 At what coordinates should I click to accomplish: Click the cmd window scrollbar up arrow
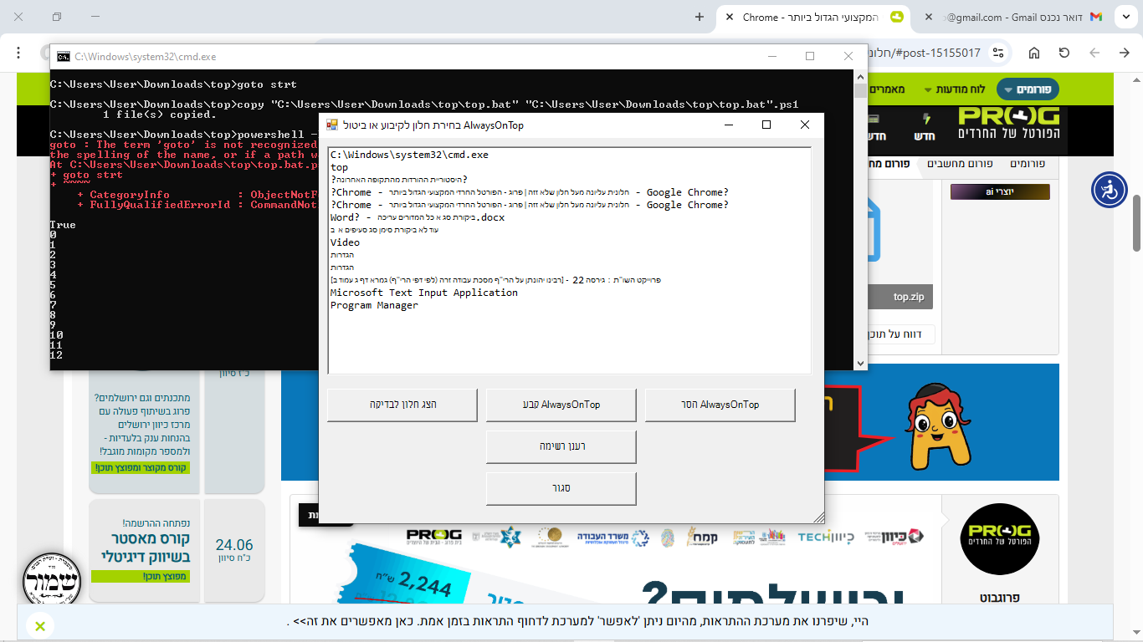[x=860, y=76]
